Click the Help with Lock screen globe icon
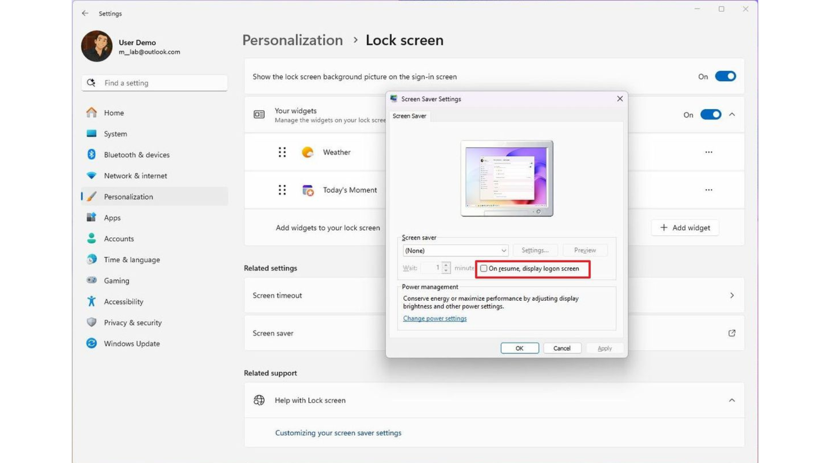The height and width of the screenshot is (463, 824). (x=259, y=400)
